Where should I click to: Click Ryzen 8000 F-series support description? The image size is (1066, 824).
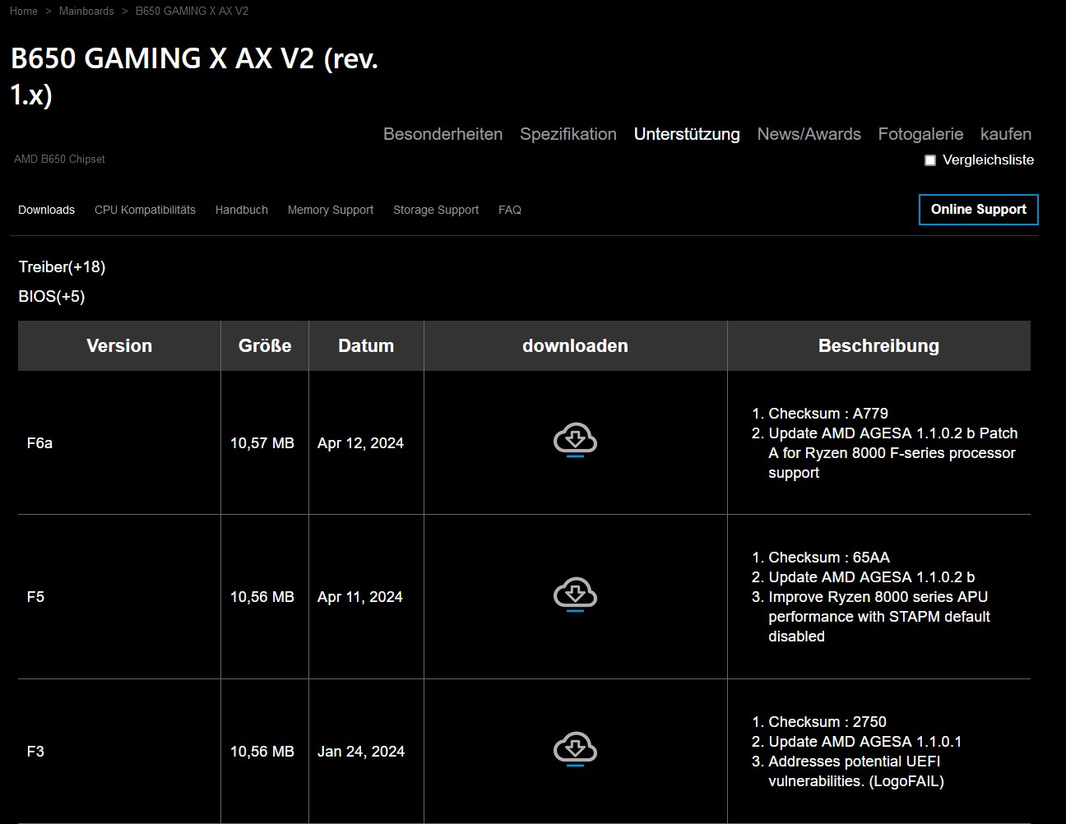coord(893,453)
